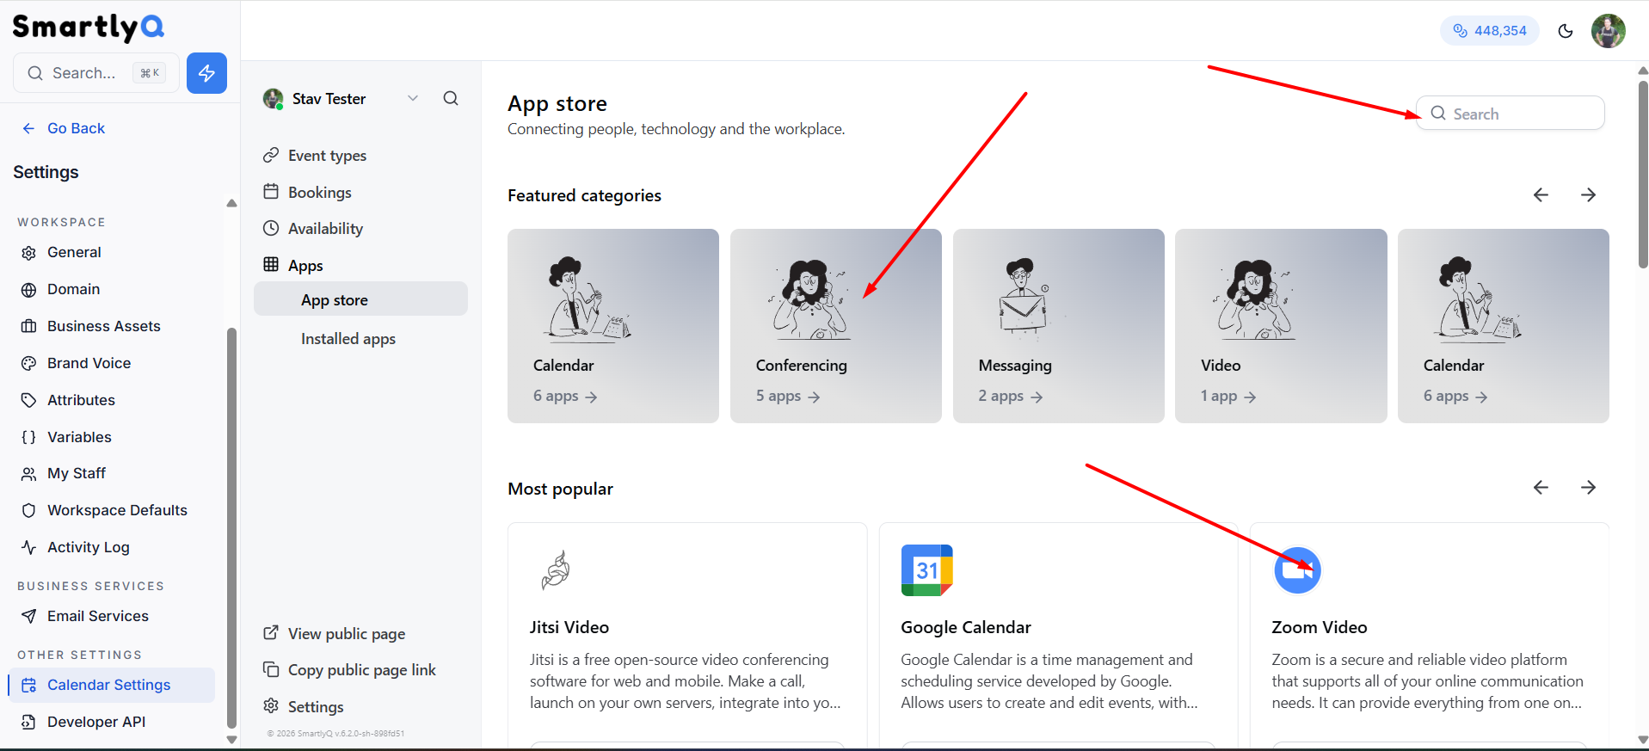This screenshot has height=751, width=1649.
Task: Open the Messaging category card
Action: [1058, 326]
